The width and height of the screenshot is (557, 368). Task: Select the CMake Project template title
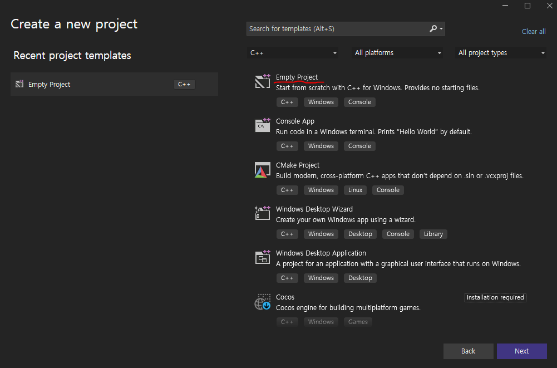pyautogui.click(x=297, y=165)
